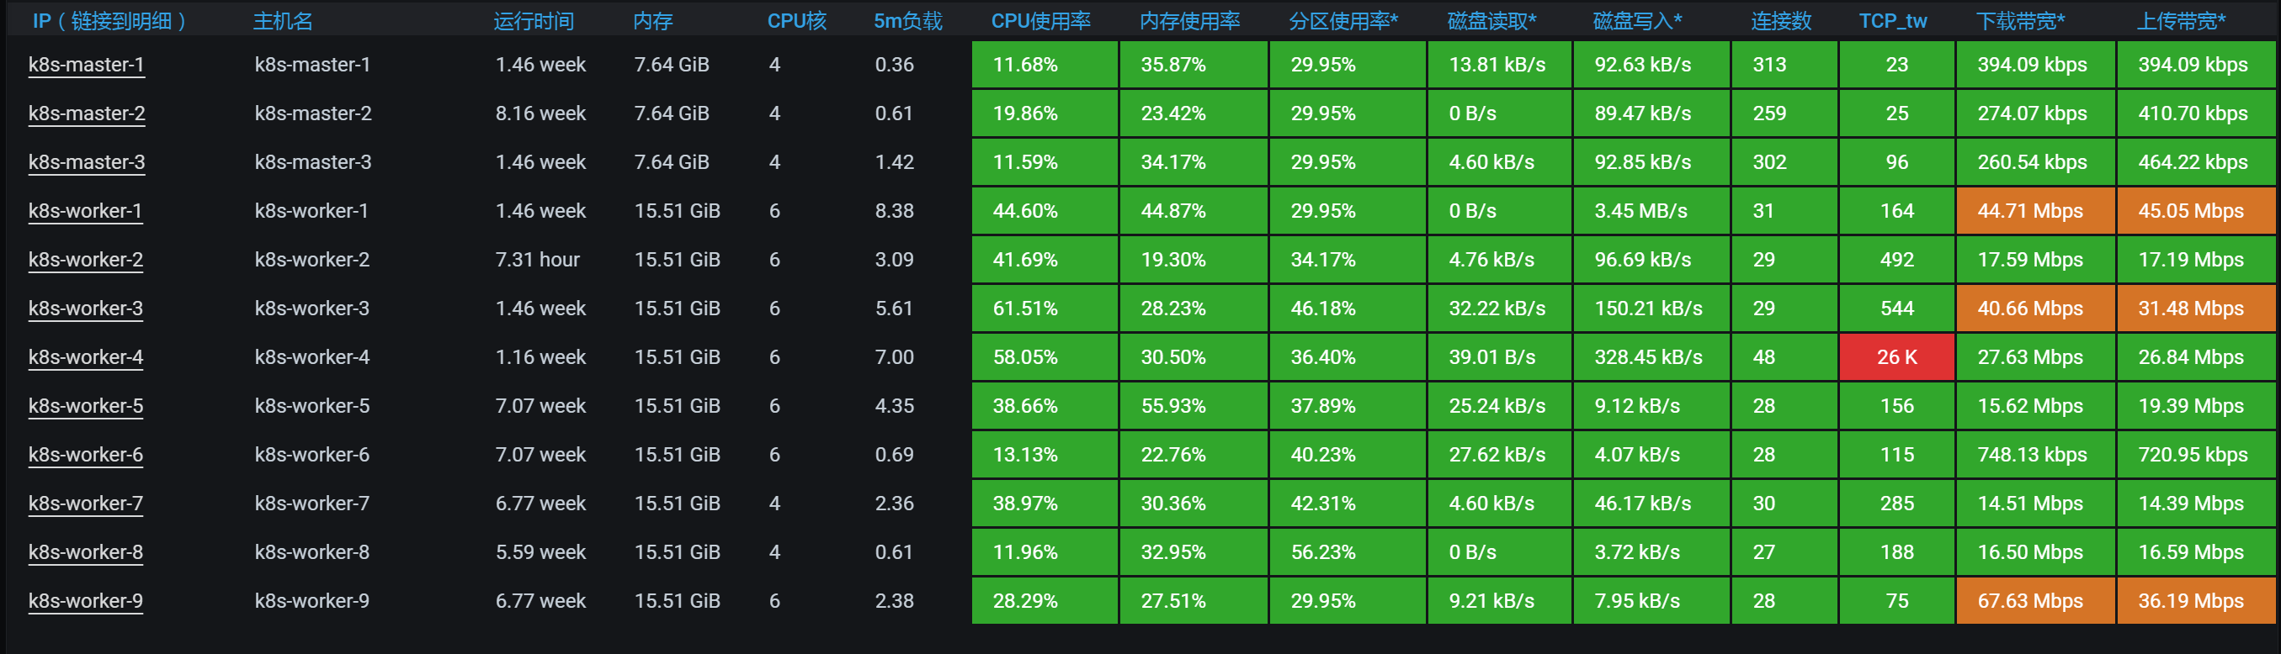
Task: Sort by the TCP_tw column header
Action: (x=1892, y=20)
